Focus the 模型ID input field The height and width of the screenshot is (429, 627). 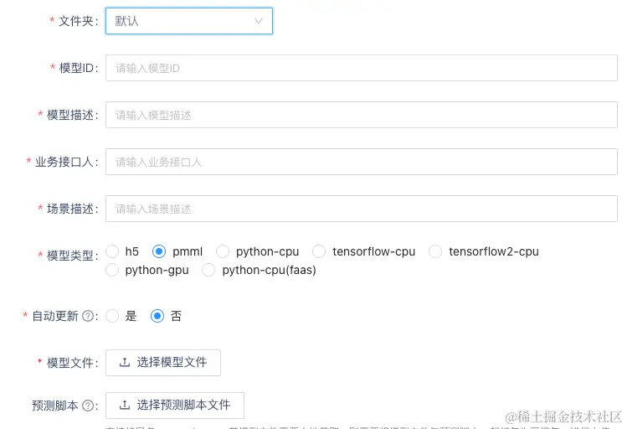pos(362,68)
